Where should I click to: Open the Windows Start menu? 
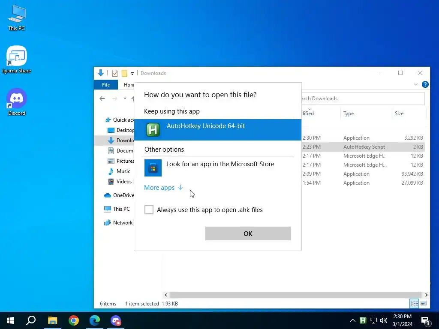point(10,320)
